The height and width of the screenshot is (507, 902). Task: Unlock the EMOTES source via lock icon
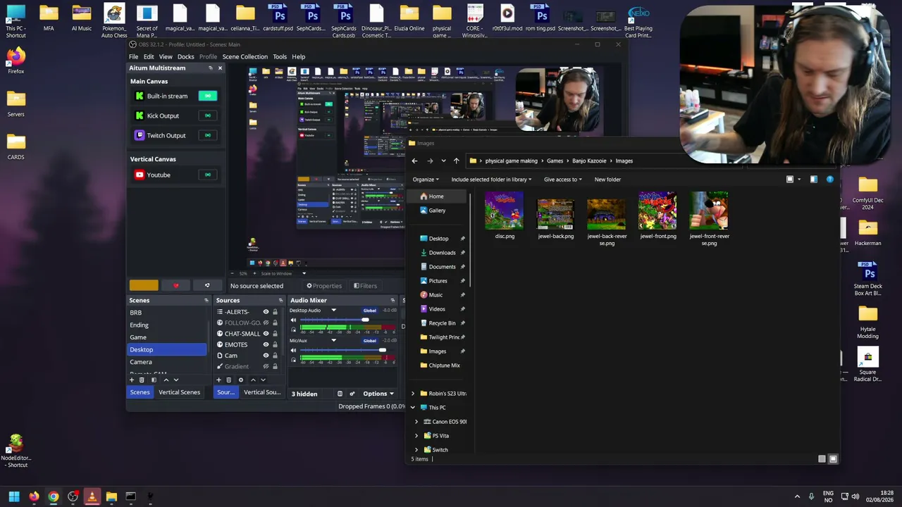(x=275, y=345)
